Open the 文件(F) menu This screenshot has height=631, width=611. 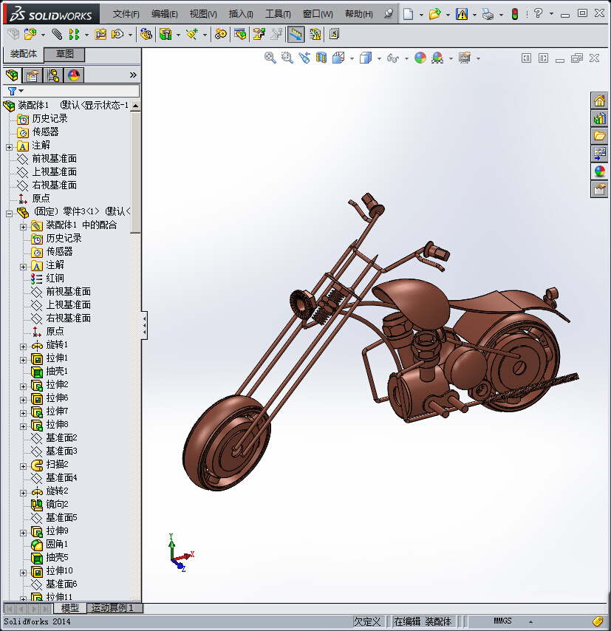coord(126,14)
